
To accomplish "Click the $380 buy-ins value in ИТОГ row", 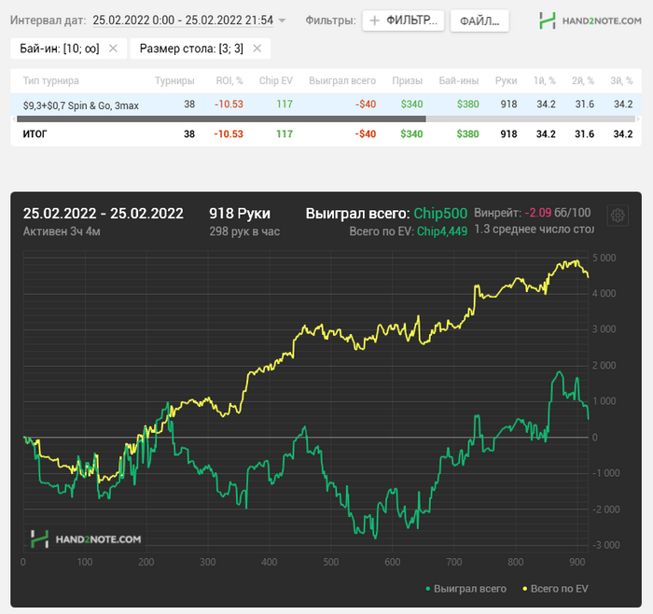I will [467, 134].
